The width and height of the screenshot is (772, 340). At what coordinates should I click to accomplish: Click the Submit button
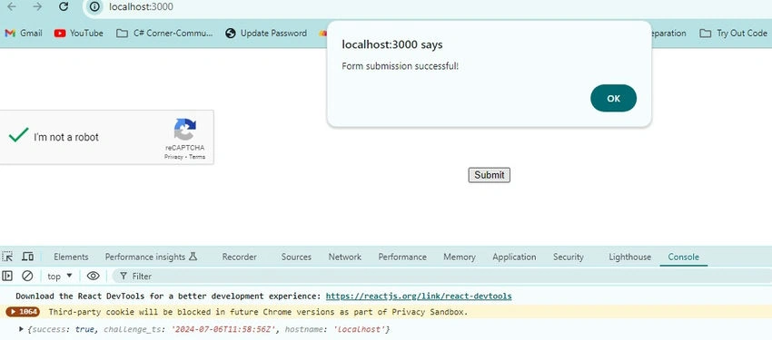click(x=489, y=175)
